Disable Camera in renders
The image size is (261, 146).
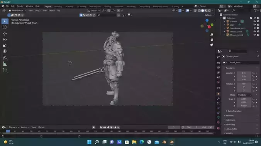point(258,22)
